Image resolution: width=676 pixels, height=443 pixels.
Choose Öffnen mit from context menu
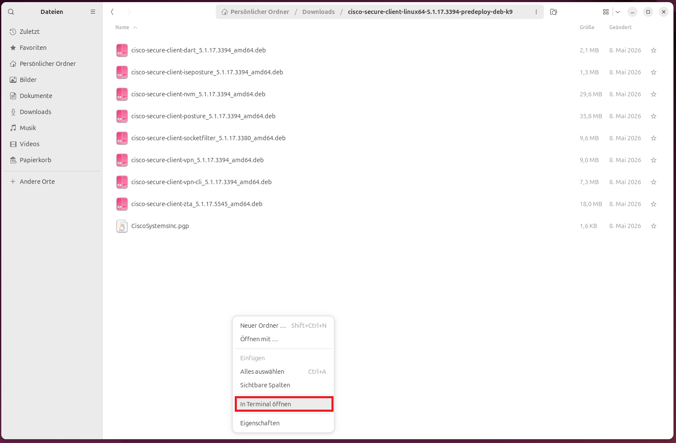coord(283,339)
